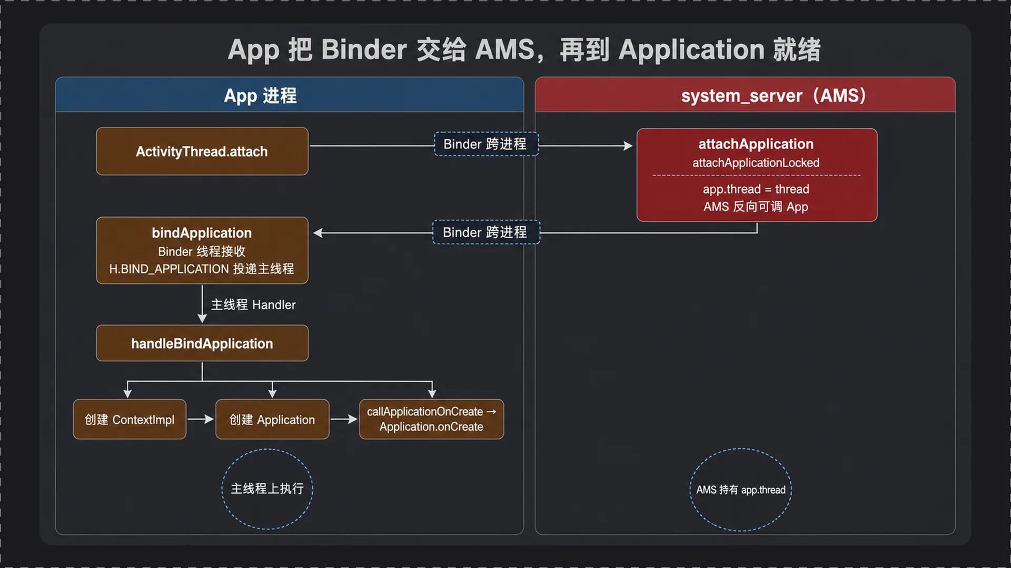The image size is (1011, 568).
Task: Click the 'attachApplicationLocked' text
Action: [x=756, y=163]
